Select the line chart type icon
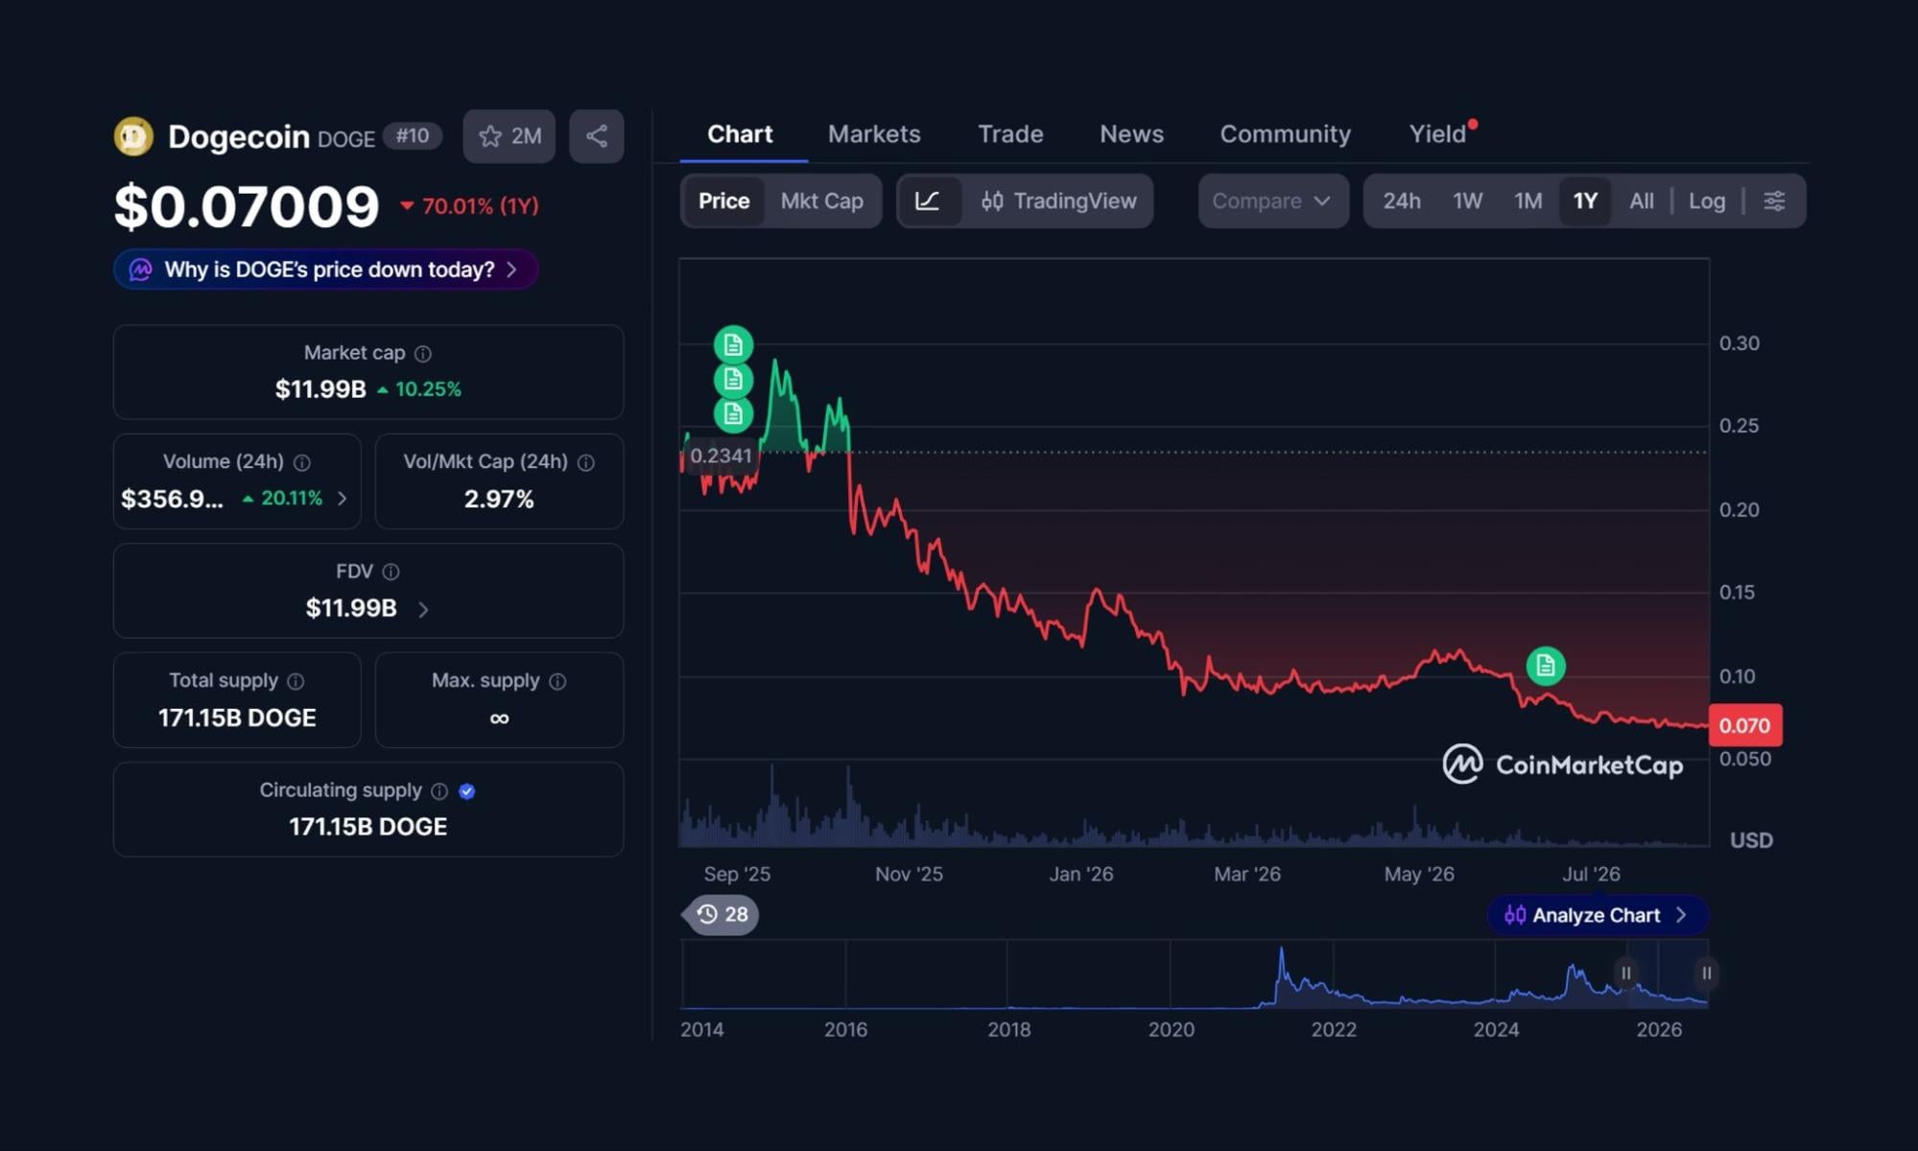 (928, 200)
